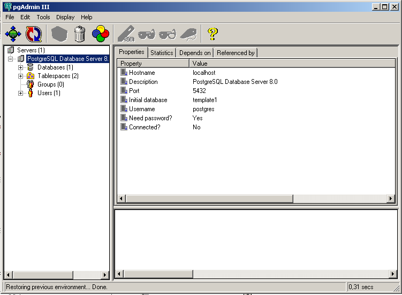
Task: Click properties list left scroll arrow
Action: click(122, 198)
